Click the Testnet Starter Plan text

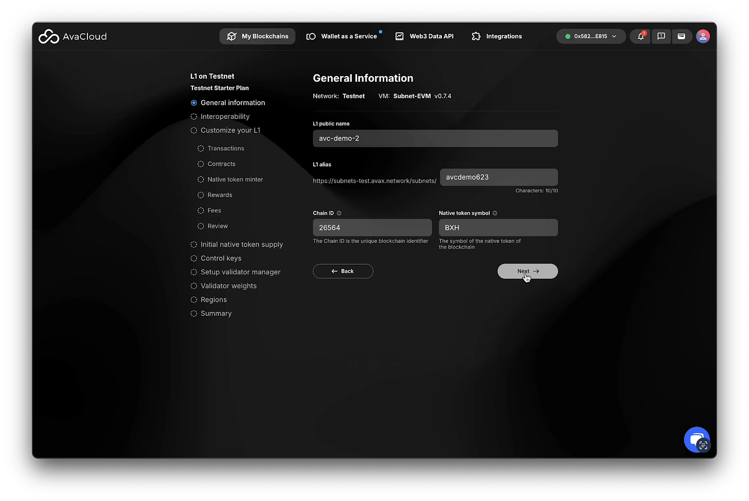click(220, 88)
